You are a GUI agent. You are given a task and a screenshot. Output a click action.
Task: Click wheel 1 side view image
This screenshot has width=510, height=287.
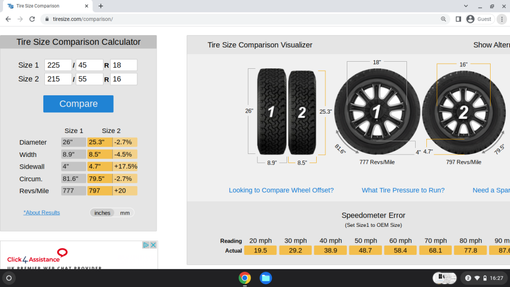pyautogui.click(x=377, y=112)
